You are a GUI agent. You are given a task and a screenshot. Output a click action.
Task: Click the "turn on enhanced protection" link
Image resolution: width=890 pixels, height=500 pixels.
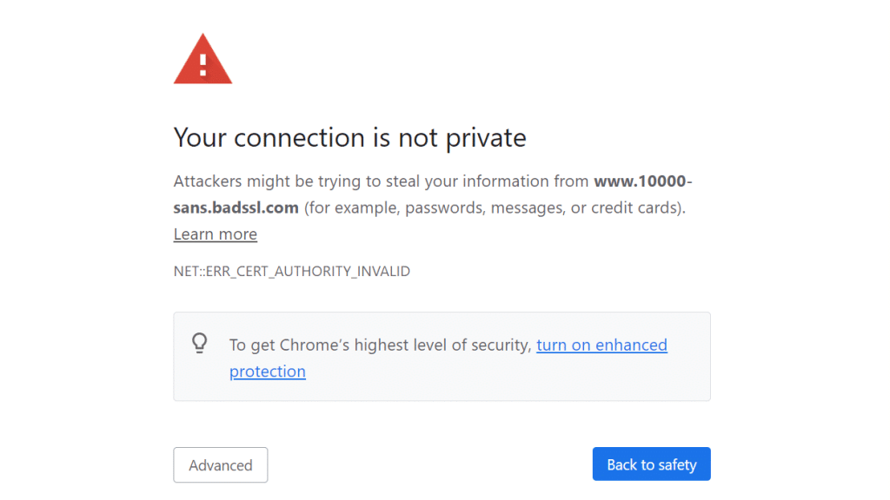pos(601,345)
